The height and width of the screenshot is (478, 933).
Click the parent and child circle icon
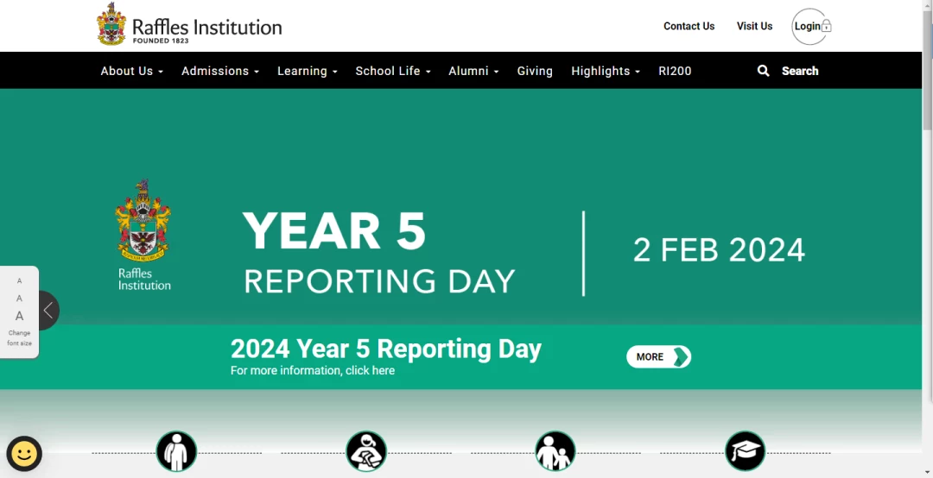pos(555,451)
